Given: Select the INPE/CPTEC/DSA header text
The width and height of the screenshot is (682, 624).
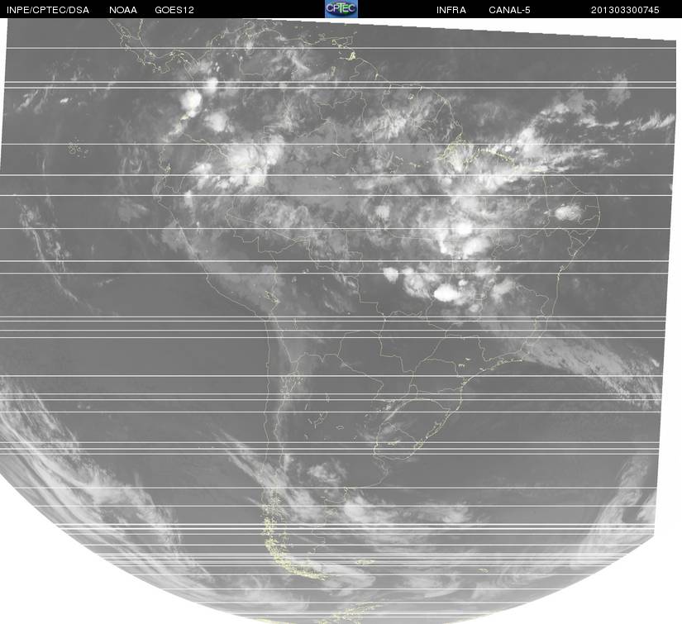Looking at the screenshot, I should coord(48,10).
